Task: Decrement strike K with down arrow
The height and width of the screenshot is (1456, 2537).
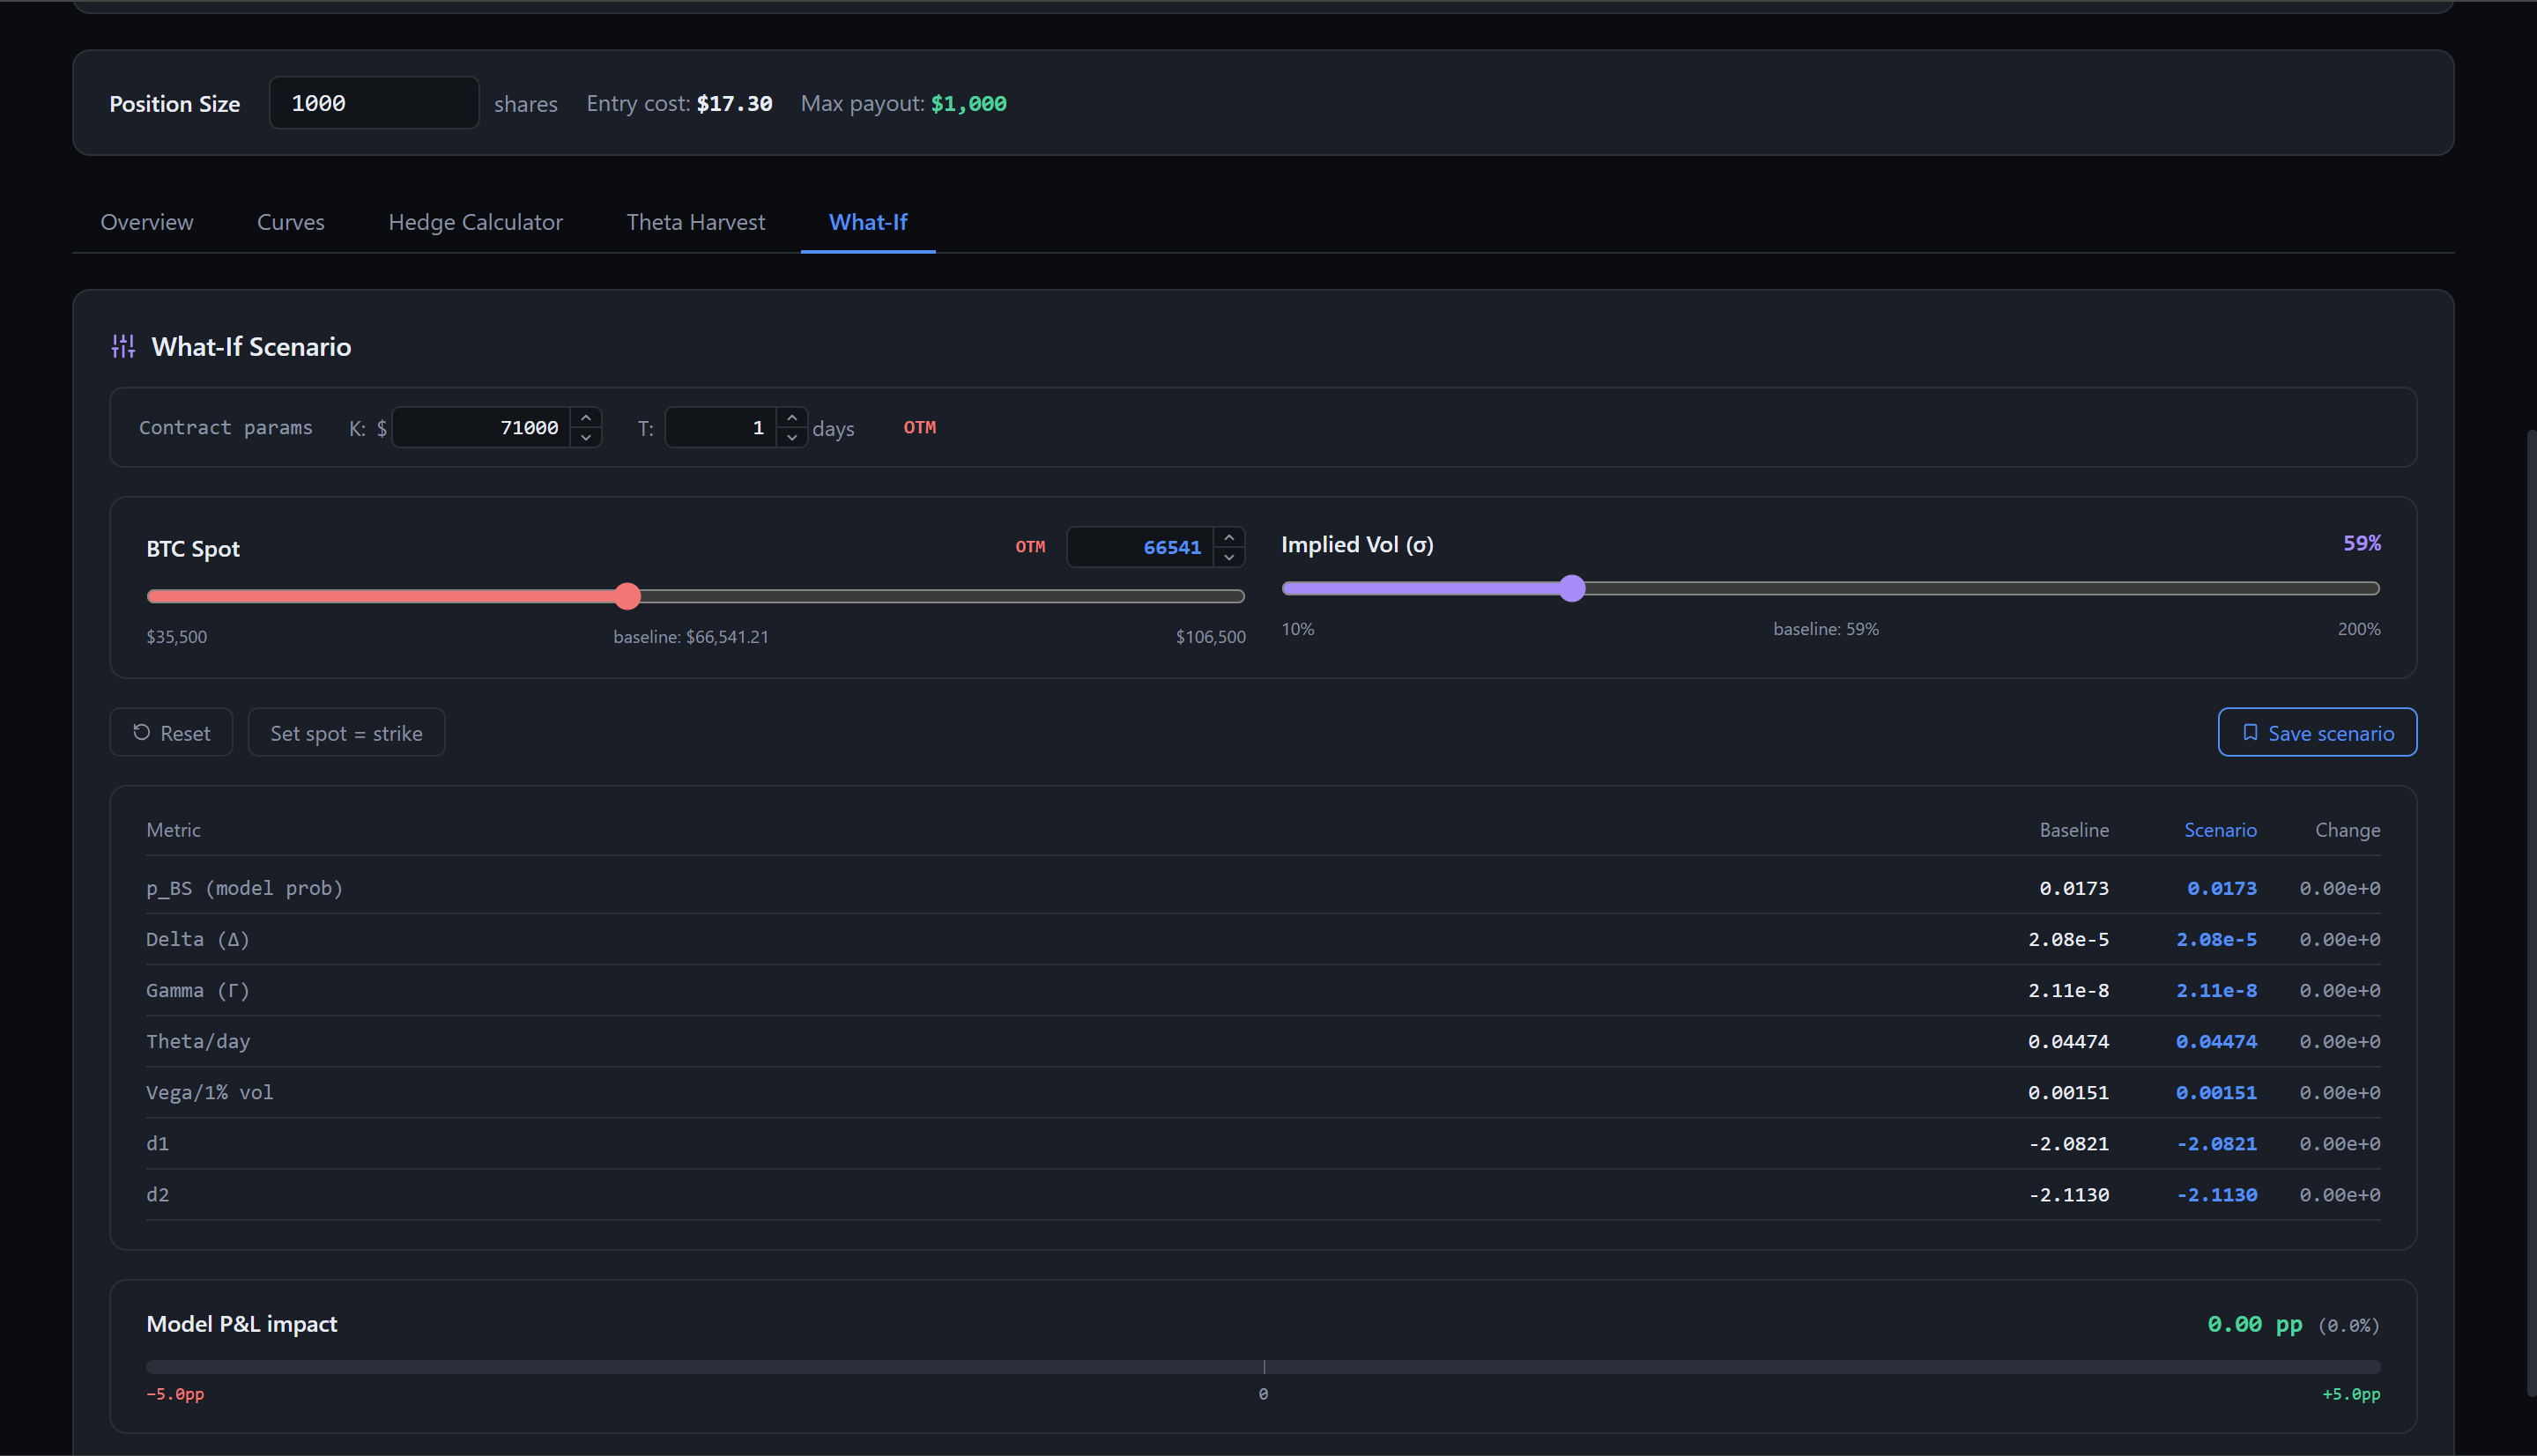Action: pos(586,437)
